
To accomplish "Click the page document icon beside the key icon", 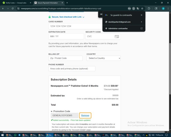I will (134, 9).
